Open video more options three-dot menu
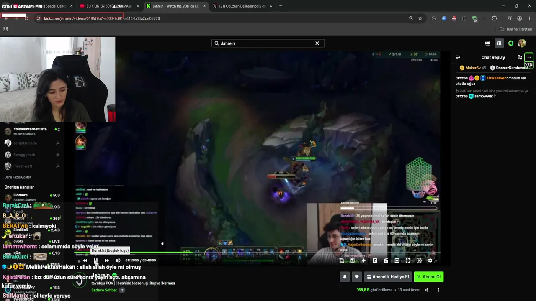 coord(439,290)
